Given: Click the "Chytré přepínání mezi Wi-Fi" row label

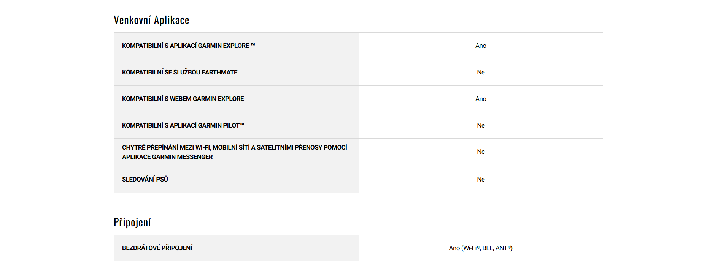Looking at the screenshot, I should pyautogui.click(x=234, y=147).
